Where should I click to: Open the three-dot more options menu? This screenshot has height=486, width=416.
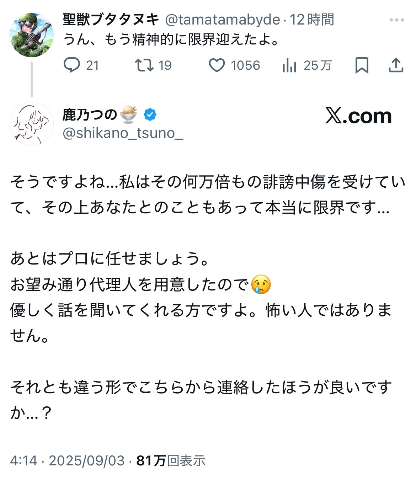coord(396,20)
